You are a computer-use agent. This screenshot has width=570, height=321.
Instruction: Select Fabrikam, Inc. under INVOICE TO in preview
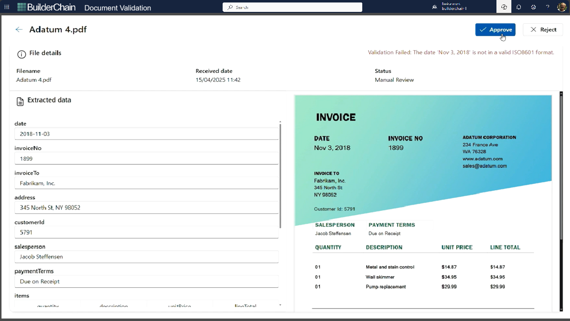click(x=329, y=181)
